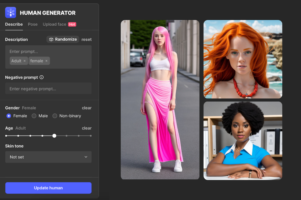Viewport: 301px width, 200px height.
Task: Remove the female tag with its x
Action: (46, 61)
